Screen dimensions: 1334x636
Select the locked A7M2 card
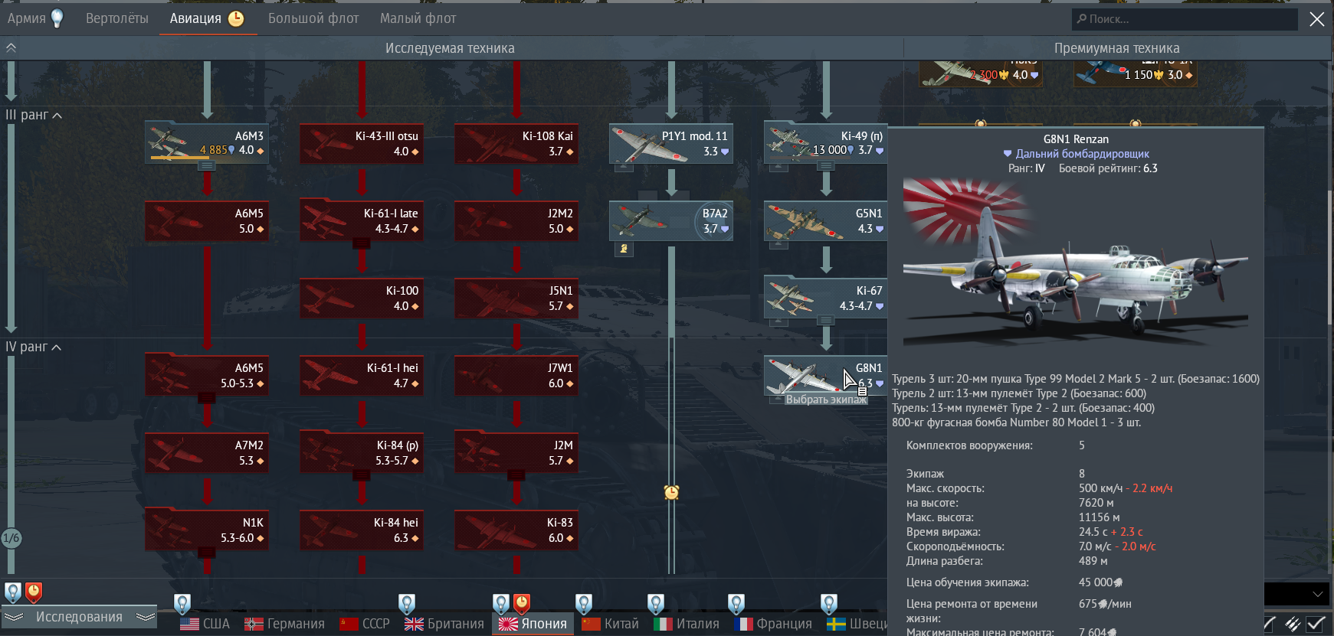click(x=207, y=453)
